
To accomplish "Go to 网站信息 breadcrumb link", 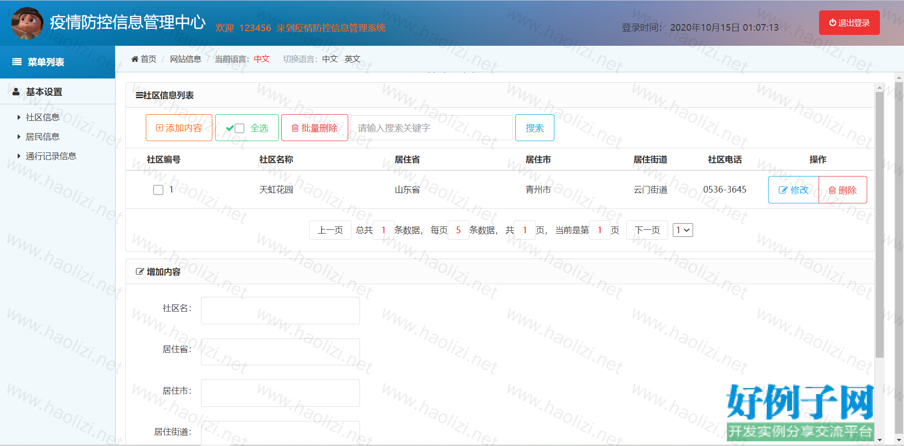I will tap(185, 59).
